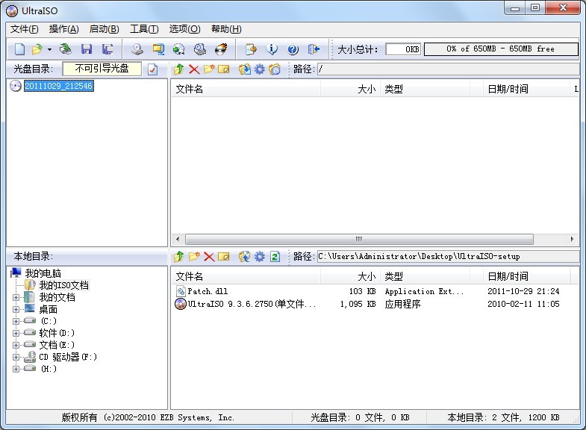
Task: Open the 启动(B) menu
Action: [x=104, y=29]
